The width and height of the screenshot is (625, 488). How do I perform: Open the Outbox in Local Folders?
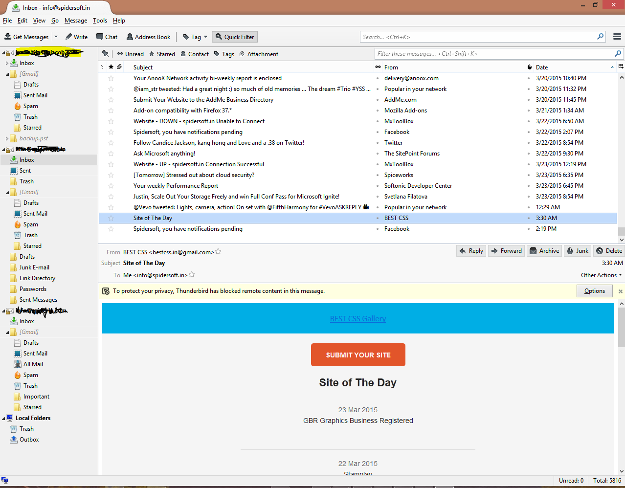[29, 440]
